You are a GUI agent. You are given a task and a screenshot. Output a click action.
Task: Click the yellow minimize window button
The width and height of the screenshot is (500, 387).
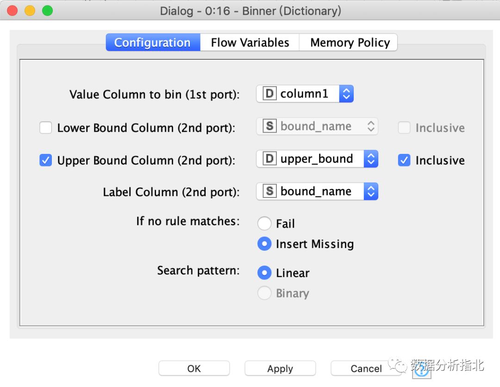(x=30, y=11)
